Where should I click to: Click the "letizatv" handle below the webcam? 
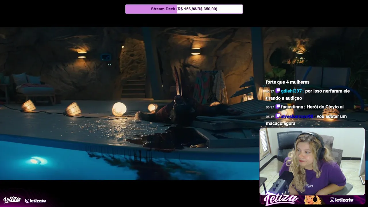click(x=344, y=200)
